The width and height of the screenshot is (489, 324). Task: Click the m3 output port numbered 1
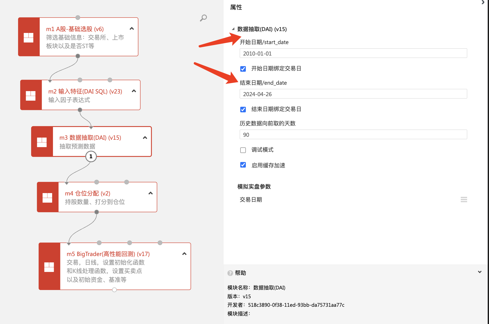pos(91,156)
